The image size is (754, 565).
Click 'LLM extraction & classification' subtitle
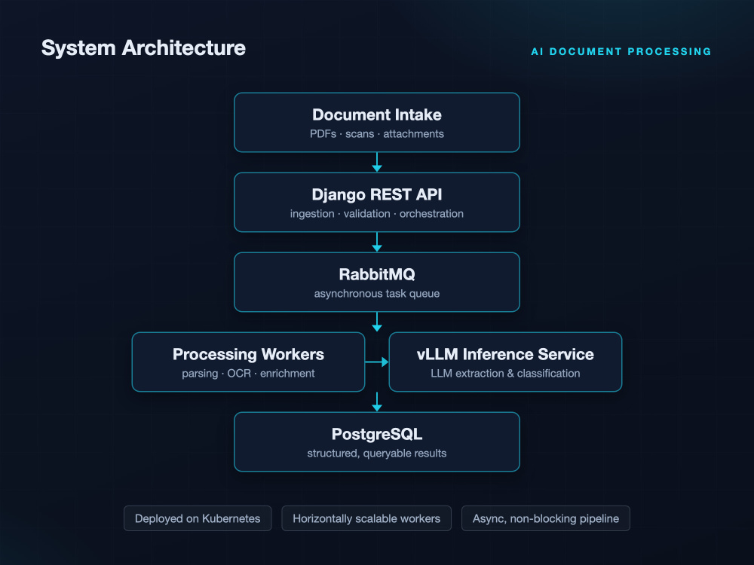(x=505, y=374)
